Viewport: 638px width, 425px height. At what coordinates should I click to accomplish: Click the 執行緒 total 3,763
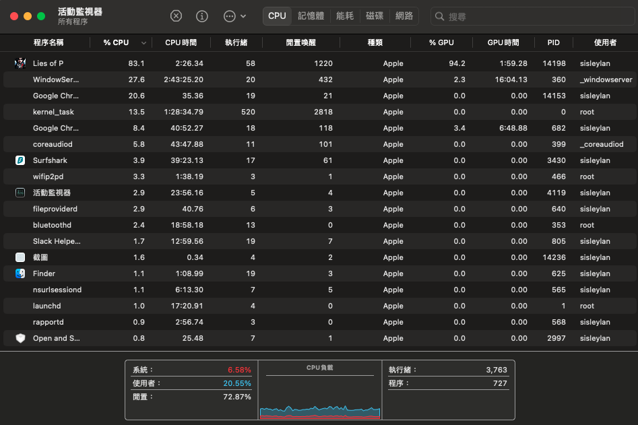tap(497, 370)
